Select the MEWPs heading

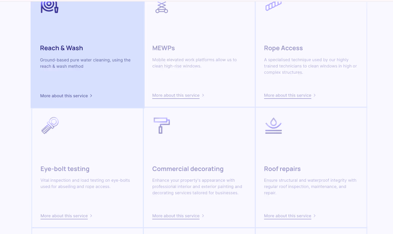pyautogui.click(x=163, y=48)
